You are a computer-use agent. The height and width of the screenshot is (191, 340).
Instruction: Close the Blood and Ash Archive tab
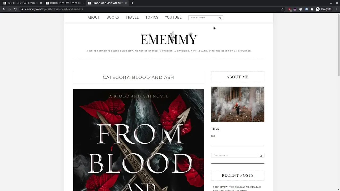point(126,3)
